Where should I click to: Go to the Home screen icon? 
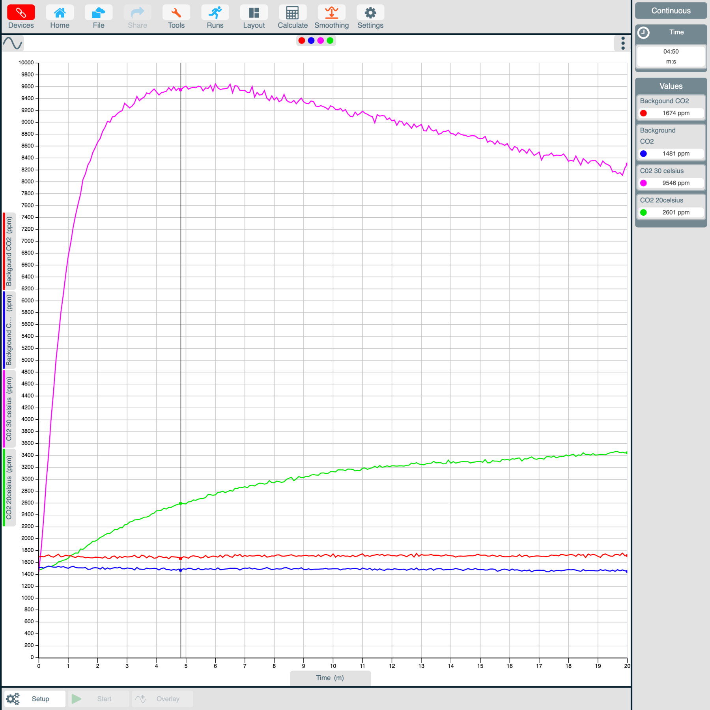[60, 13]
